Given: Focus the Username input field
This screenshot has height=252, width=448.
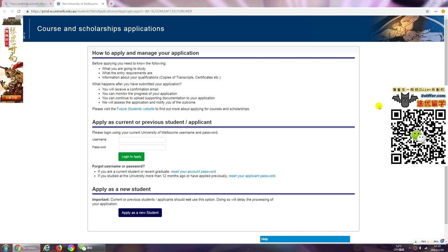Looking at the screenshot, I should 142,140.
